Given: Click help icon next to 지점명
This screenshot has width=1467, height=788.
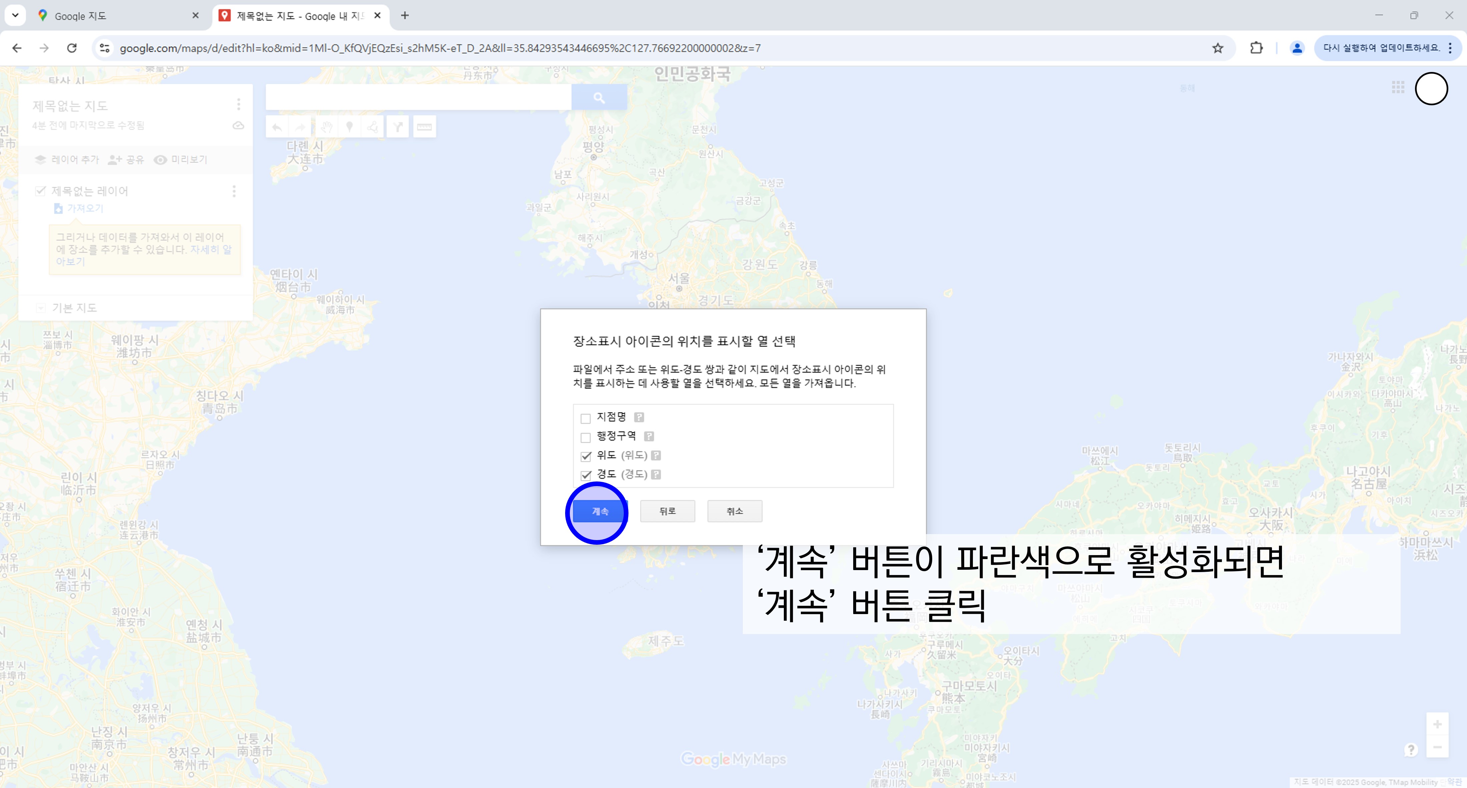Looking at the screenshot, I should tap(639, 417).
